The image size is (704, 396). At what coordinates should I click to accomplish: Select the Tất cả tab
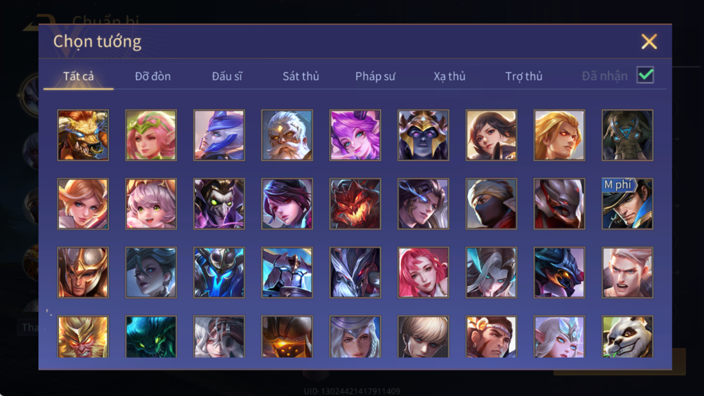(x=79, y=76)
